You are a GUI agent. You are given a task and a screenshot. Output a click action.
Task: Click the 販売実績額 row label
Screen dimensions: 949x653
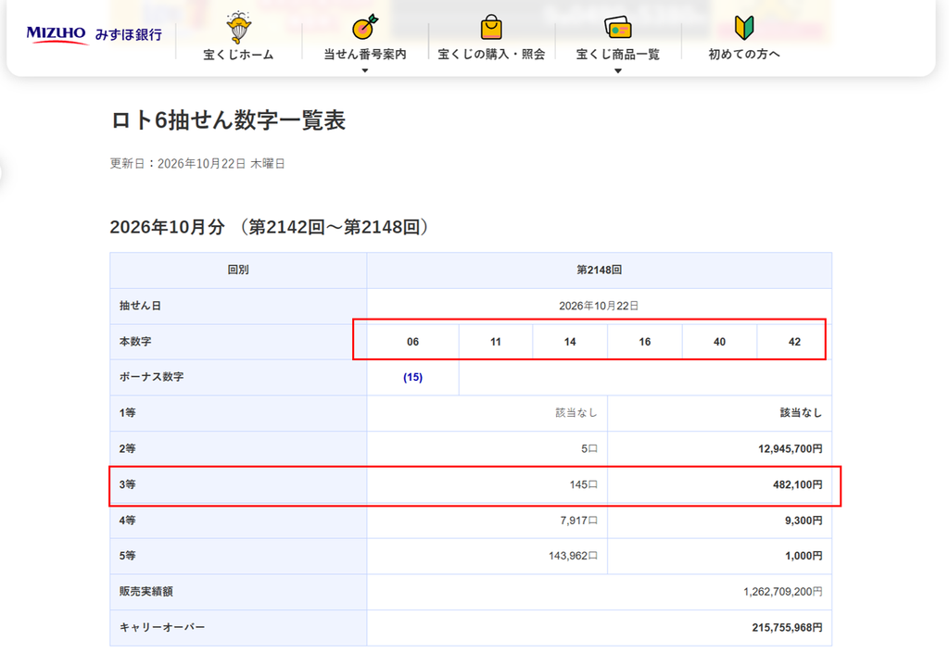[x=146, y=591]
